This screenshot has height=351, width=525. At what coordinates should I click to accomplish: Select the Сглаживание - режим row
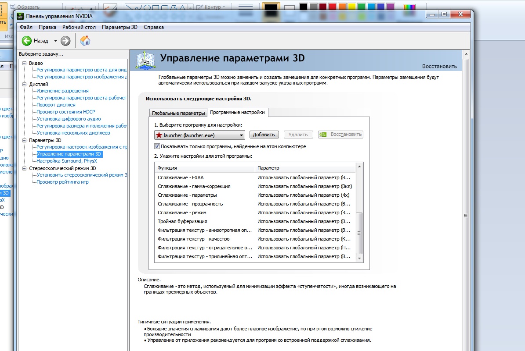[x=255, y=213]
